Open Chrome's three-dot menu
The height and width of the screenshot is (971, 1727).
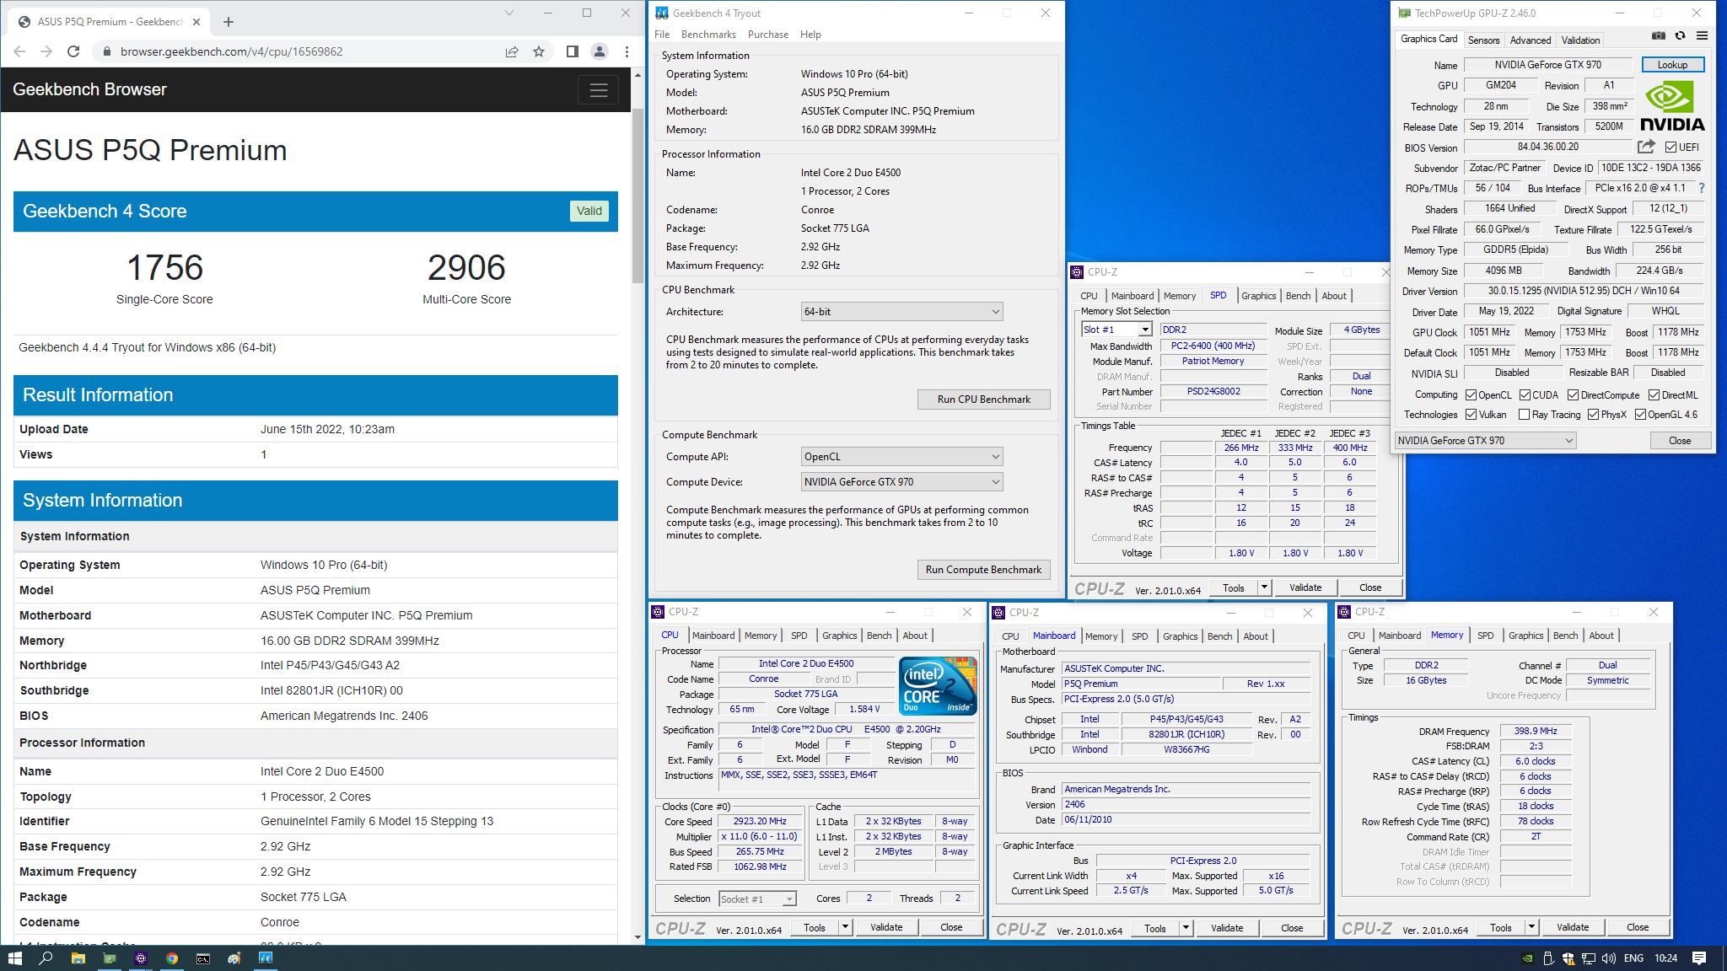[627, 51]
